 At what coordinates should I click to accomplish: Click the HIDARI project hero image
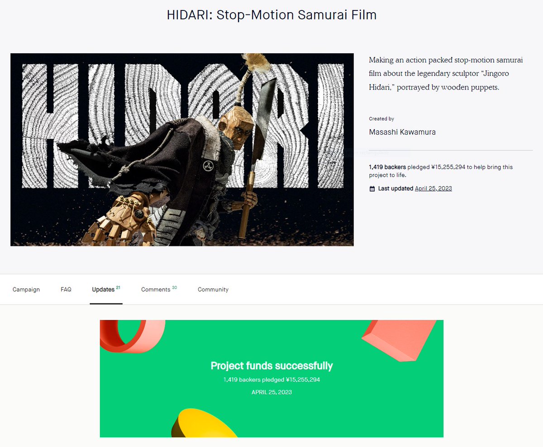182,150
